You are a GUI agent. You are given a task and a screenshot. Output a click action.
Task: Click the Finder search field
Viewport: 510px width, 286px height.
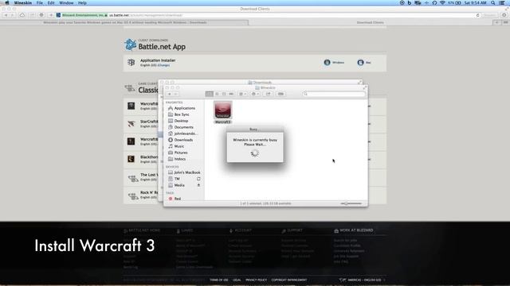(334, 94)
